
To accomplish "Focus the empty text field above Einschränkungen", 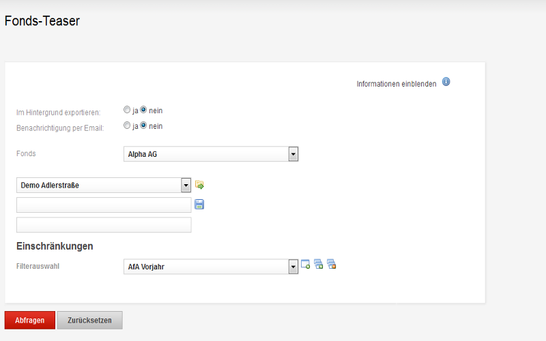I will 104,225.
